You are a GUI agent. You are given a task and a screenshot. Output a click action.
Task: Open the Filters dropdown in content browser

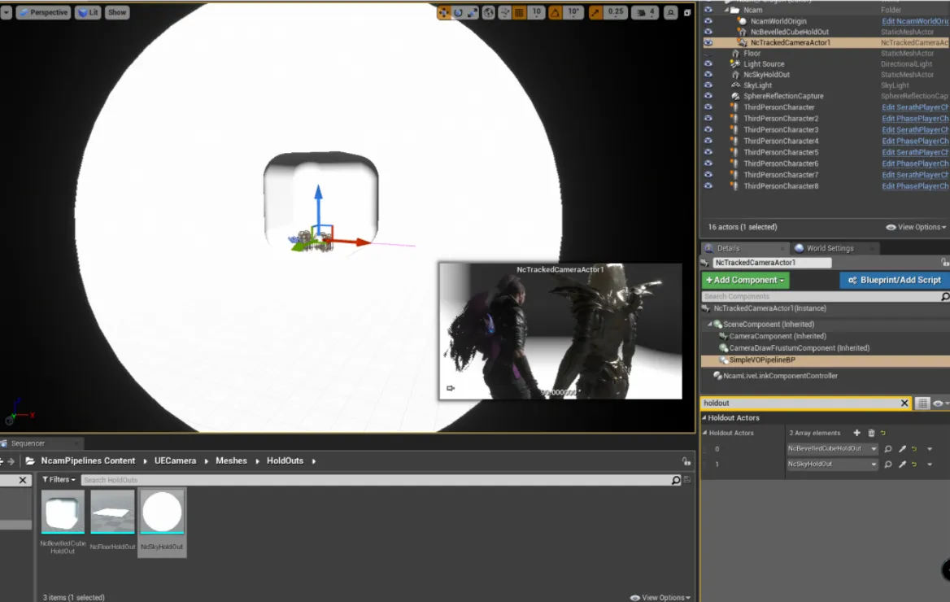coord(59,479)
